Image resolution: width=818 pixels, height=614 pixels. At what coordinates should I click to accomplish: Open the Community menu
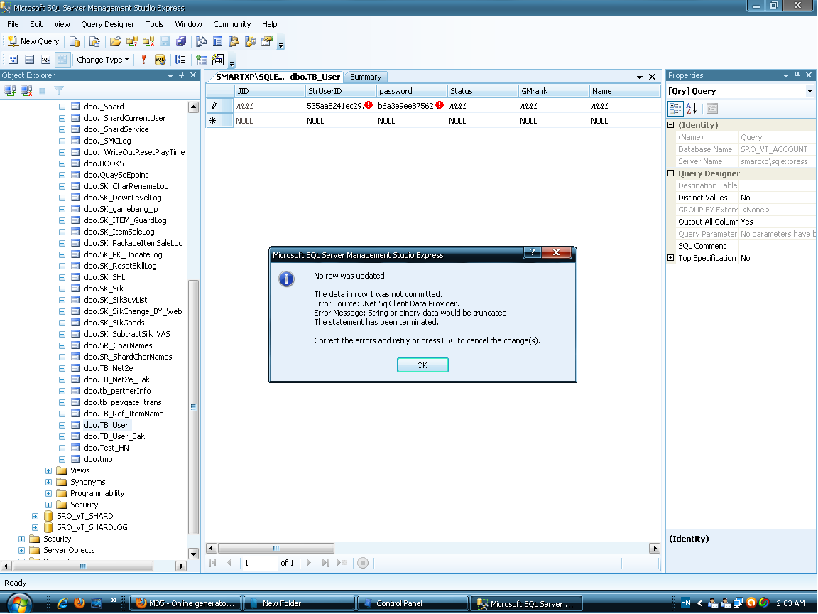(231, 24)
